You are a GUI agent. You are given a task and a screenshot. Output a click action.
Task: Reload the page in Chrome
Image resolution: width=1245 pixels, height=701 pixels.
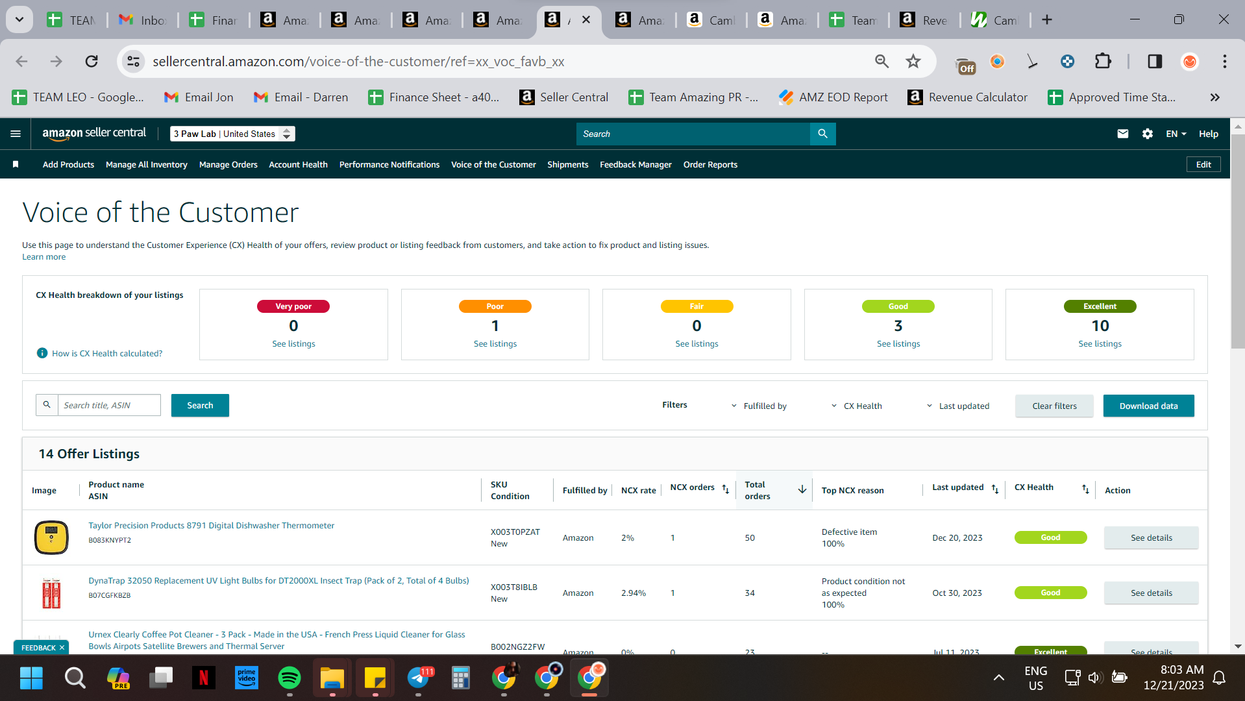click(x=92, y=61)
